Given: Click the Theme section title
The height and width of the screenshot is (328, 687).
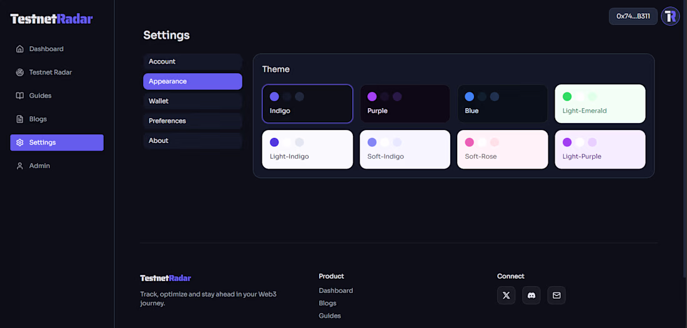Looking at the screenshot, I should (275, 69).
